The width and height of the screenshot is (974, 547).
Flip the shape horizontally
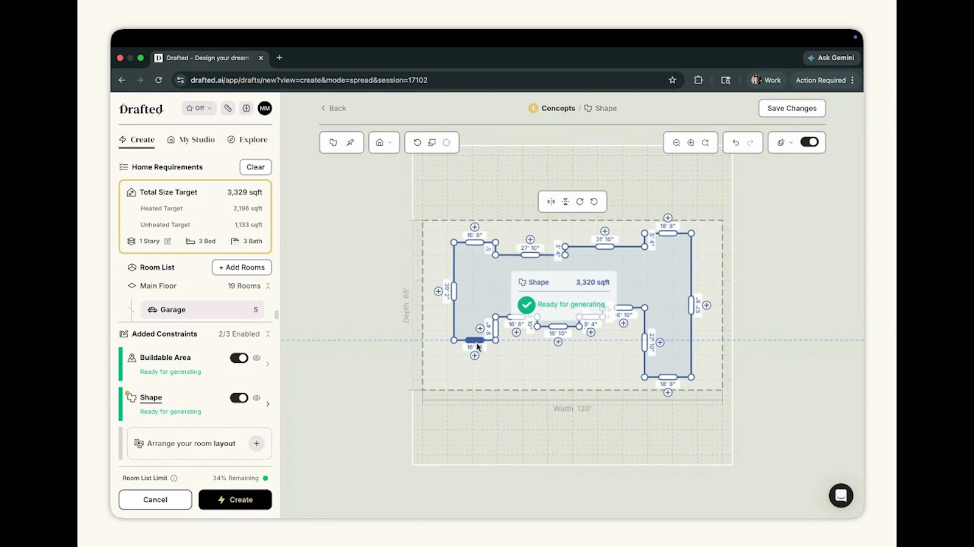[551, 202]
